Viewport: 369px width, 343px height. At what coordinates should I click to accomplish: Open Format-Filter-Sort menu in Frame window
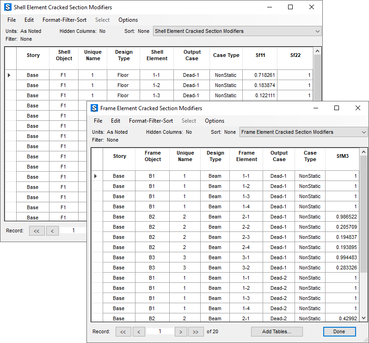pos(151,121)
